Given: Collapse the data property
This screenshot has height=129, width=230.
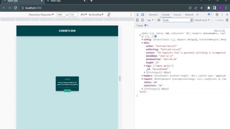Looking at the screenshot, I should tap(142, 43).
